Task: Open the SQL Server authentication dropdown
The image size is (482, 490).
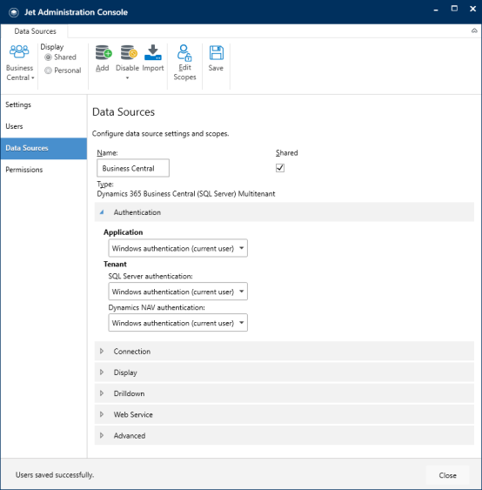Action: 177,292
